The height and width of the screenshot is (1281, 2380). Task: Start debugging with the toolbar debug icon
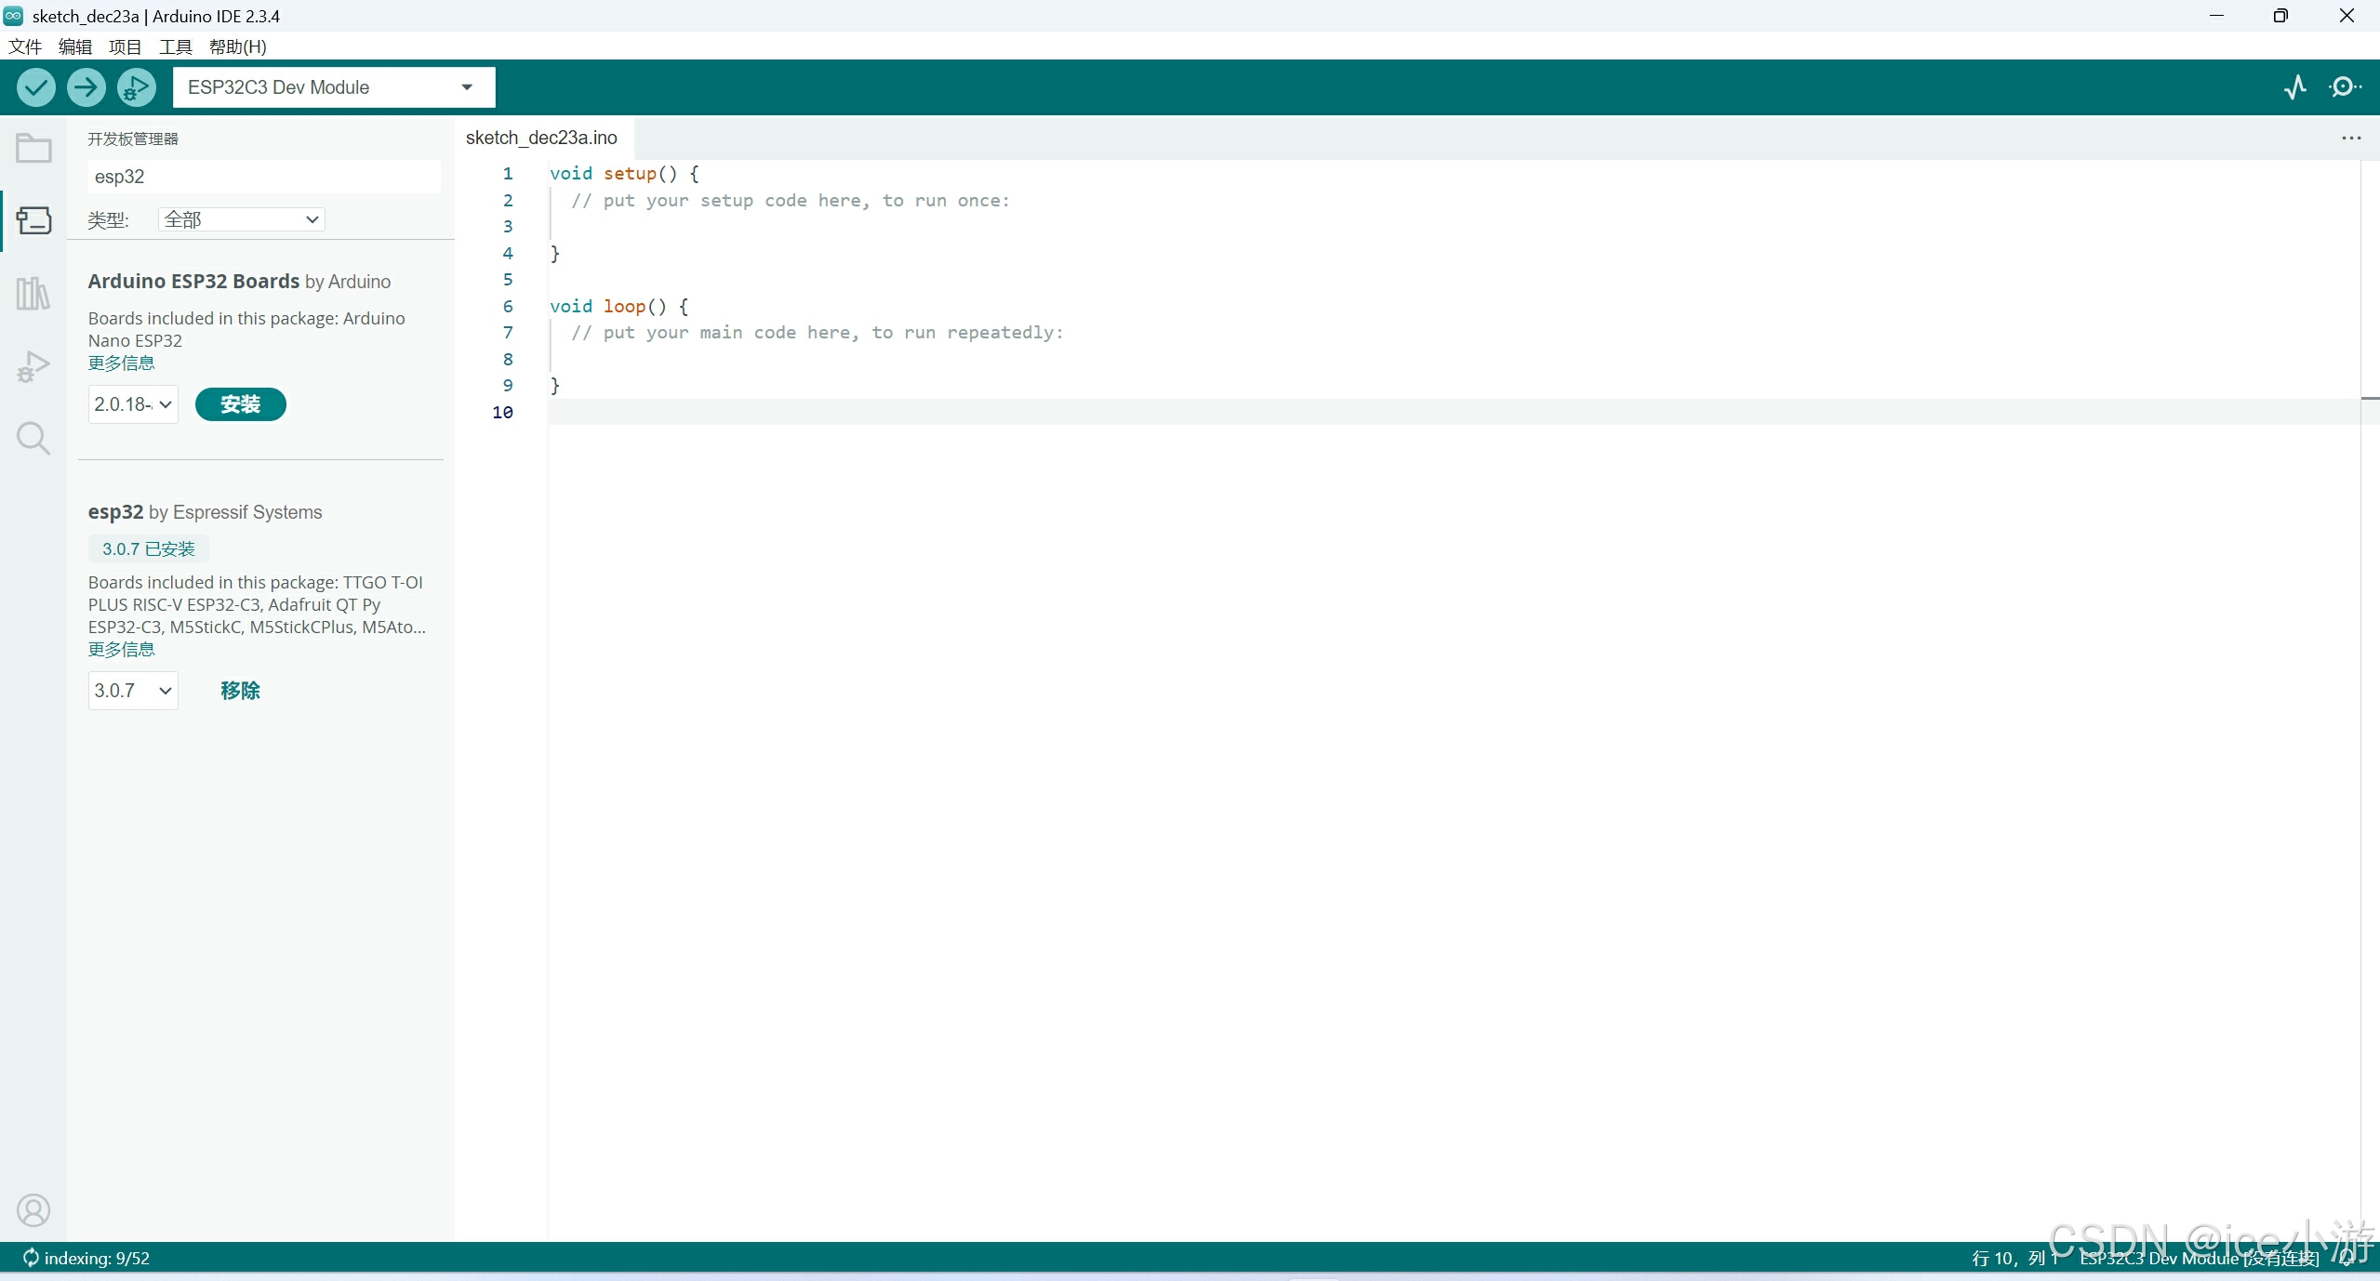pos(136,87)
